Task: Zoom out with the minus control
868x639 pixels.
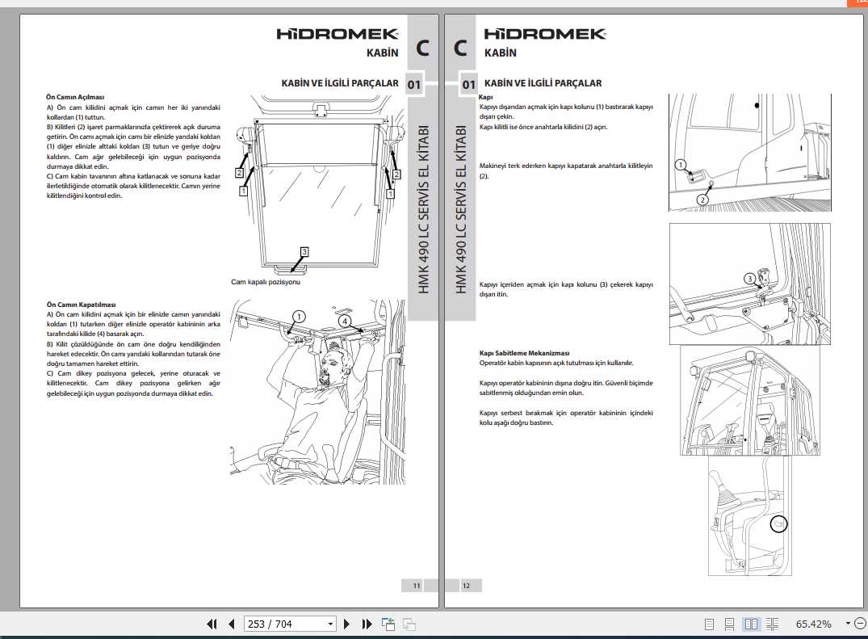Action: tap(860, 624)
